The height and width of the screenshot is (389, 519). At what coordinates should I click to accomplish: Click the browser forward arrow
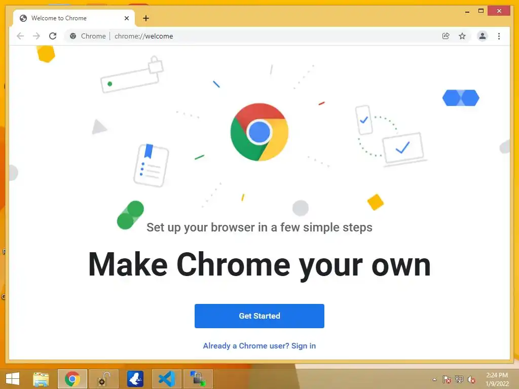coord(36,36)
